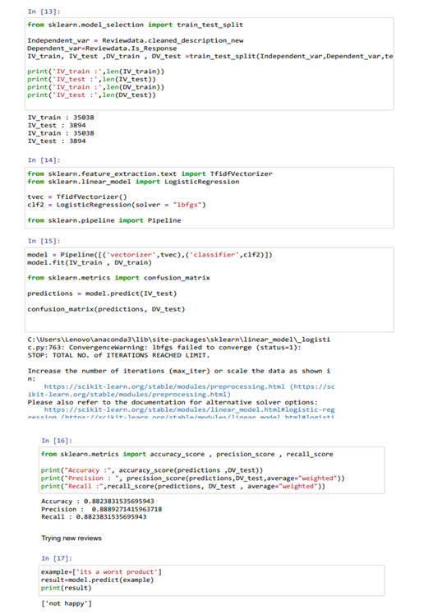Image resolution: width=424 pixels, height=615 pixels.
Task: Click the 'model = Pipeline' definition line
Action: click(x=150, y=255)
